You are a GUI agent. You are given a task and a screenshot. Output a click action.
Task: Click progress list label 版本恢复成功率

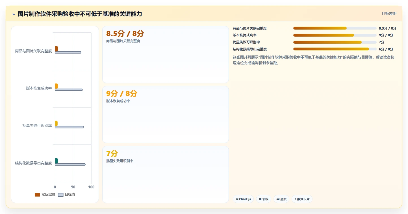click(245, 35)
